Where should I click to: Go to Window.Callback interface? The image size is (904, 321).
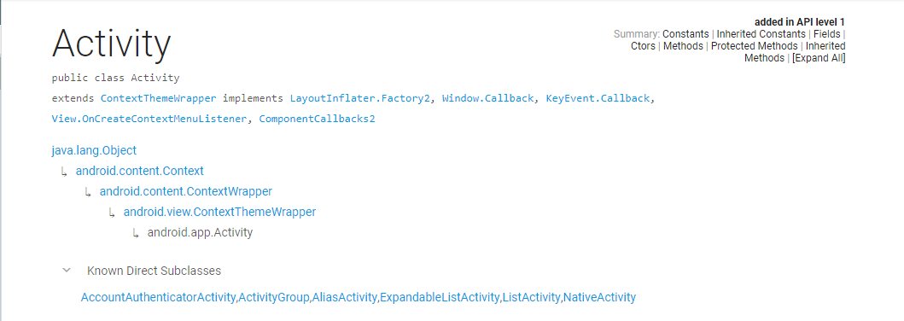487,98
